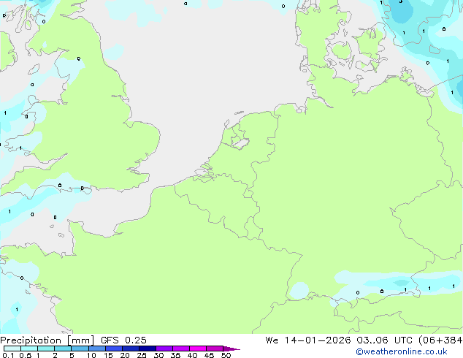
Task: Click the 0.1–0.5 mm legend color swatch
Action: (12, 349)
